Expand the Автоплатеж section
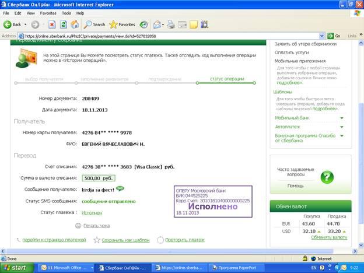364x273 pixels. pyautogui.click(x=341, y=127)
